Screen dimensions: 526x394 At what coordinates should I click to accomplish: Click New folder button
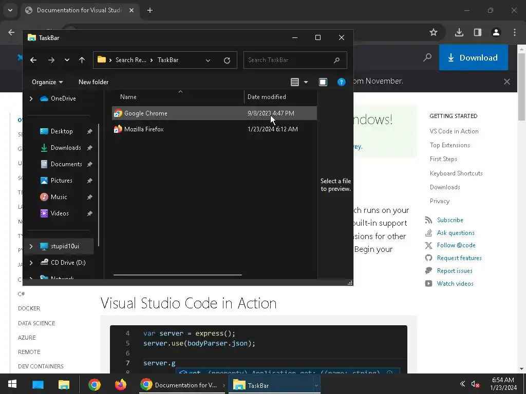(93, 82)
